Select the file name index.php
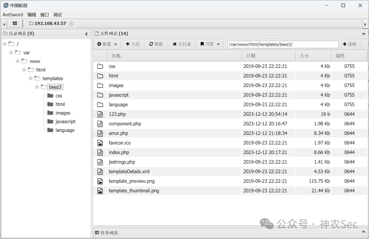The width and height of the screenshot is (369, 239). click(x=119, y=152)
